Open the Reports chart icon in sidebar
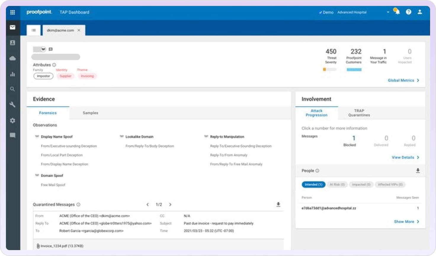The width and height of the screenshot is (436, 256). (12, 74)
